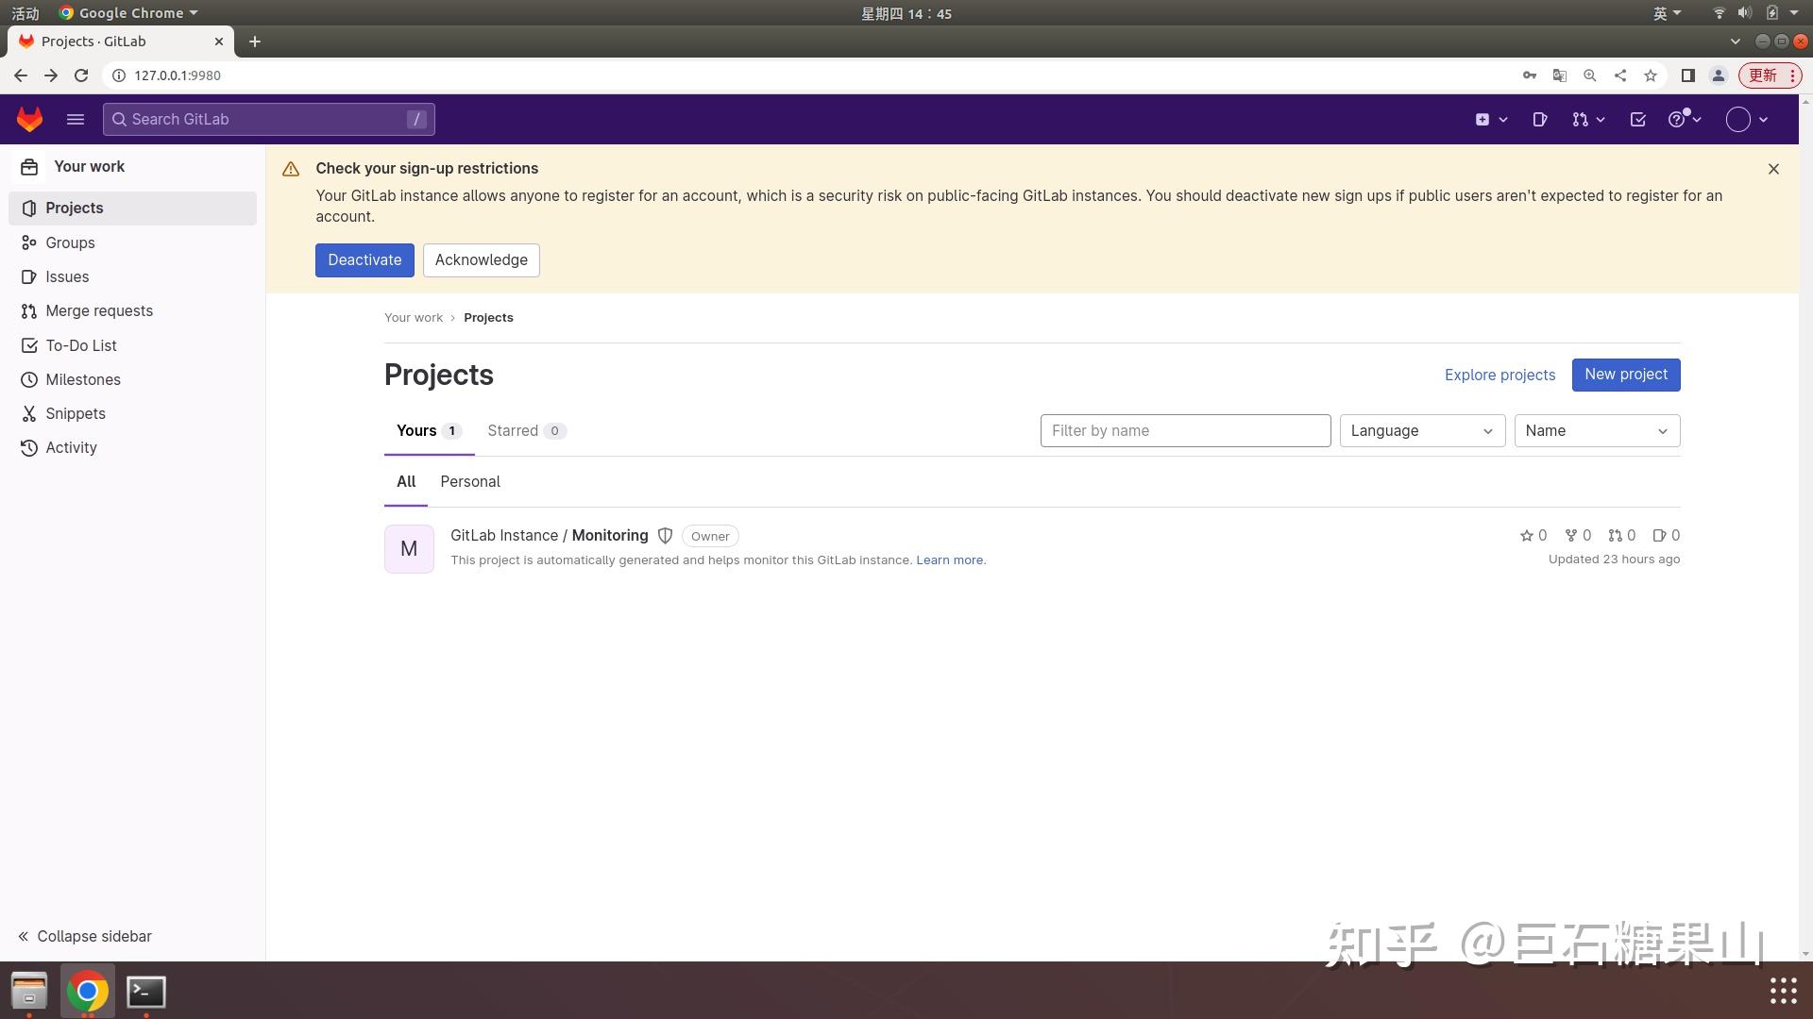Screen dimensions: 1813x1019
Task: Open Chrome profile icon
Action: click(1719, 75)
